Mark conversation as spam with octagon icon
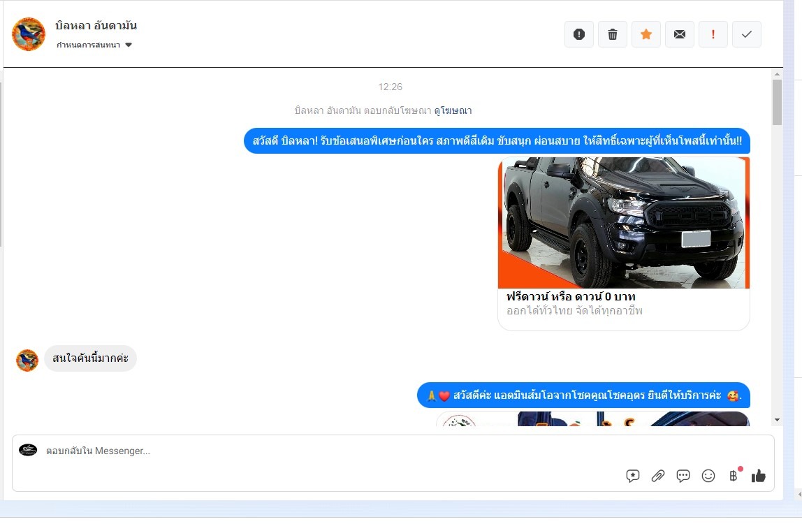The image size is (802, 524). click(x=578, y=34)
